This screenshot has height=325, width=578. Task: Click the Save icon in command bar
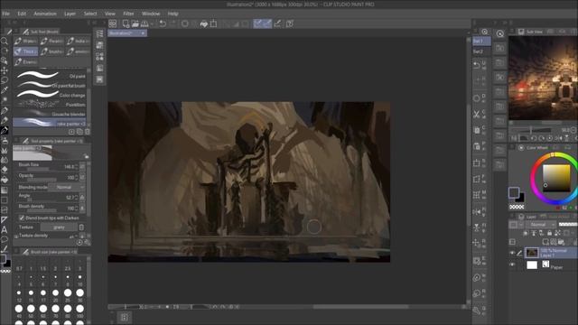pyautogui.click(x=144, y=24)
